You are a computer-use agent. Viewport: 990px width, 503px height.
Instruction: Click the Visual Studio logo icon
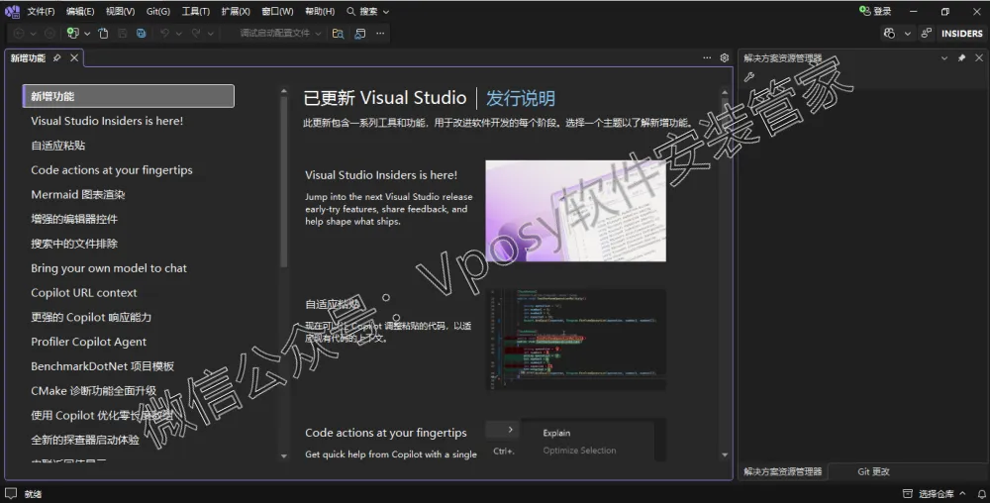pyautogui.click(x=12, y=11)
